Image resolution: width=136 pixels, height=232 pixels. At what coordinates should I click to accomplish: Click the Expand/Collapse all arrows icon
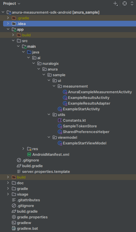click(x=132, y=3)
